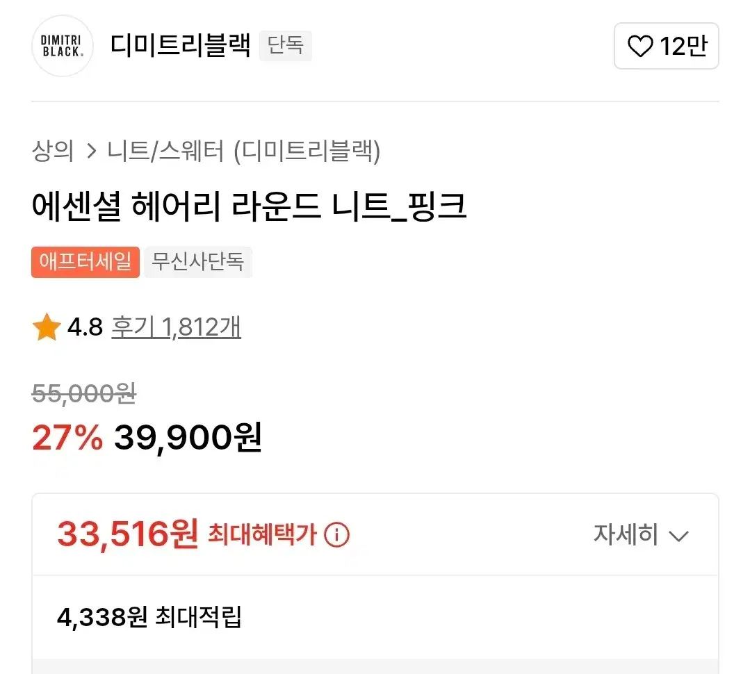Click the chevron next to 자세히
The image size is (750, 674).
pyautogui.click(x=678, y=536)
